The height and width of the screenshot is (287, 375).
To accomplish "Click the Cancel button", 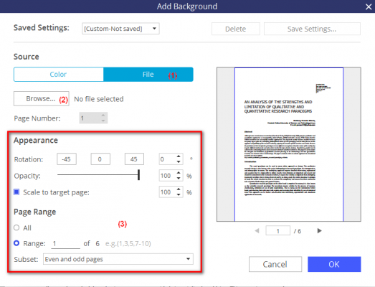I will coord(275,264).
